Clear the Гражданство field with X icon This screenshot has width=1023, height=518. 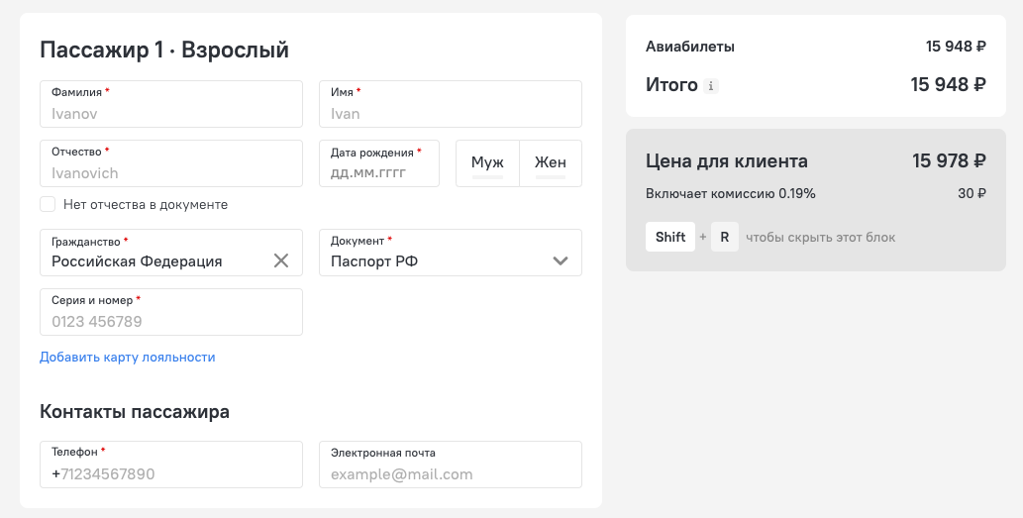(x=281, y=260)
